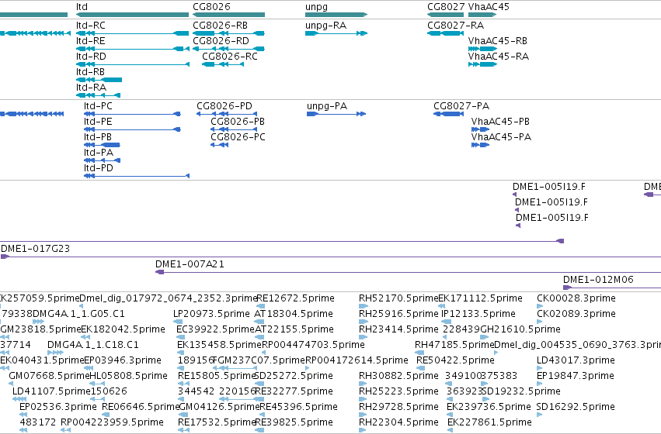Select the RE06646.5prime EST label
The height and width of the screenshot is (434, 661).
click(141, 407)
